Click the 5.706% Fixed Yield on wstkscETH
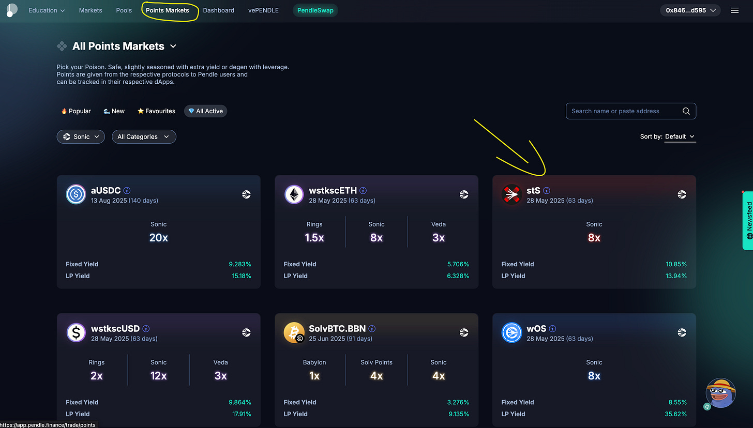Screen dimensions: 753x428 click(458, 264)
